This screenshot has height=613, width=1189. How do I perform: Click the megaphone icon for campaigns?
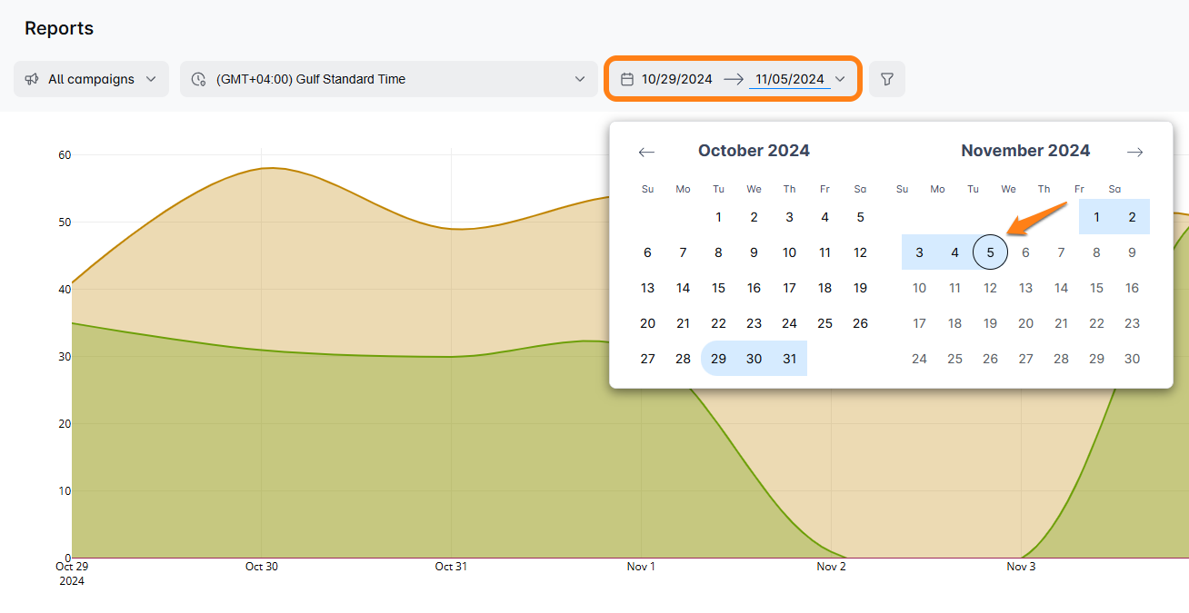[x=32, y=79]
